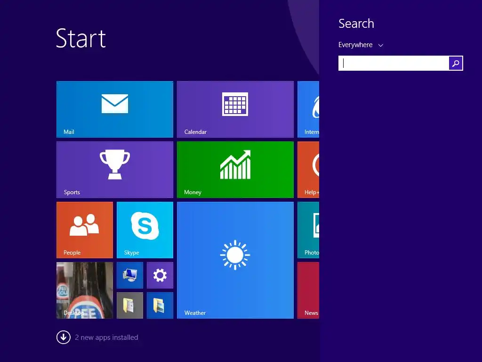Screen dimensions: 482x362
Task: Launch the Sports trophy tile
Action: (x=115, y=170)
